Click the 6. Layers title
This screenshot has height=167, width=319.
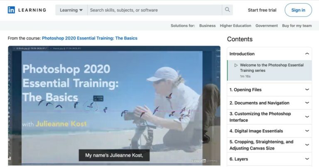coord(239,159)
